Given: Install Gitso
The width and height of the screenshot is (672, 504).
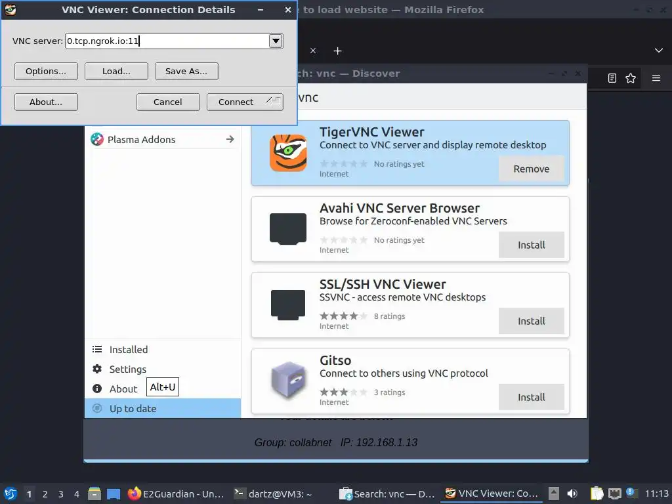Looking at the screenshot, I should (x=532, y=397).
